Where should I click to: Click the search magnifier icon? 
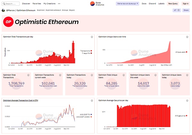tap(4, 4)
